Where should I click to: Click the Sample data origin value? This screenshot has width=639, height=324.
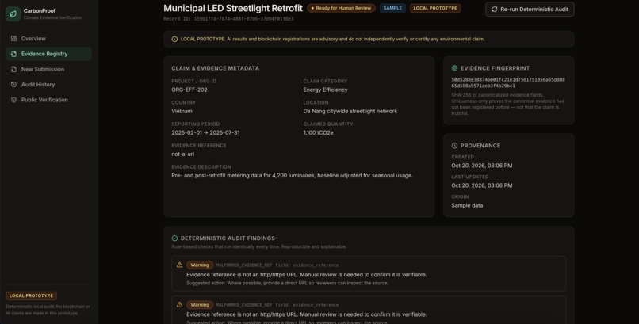point(467,205)
